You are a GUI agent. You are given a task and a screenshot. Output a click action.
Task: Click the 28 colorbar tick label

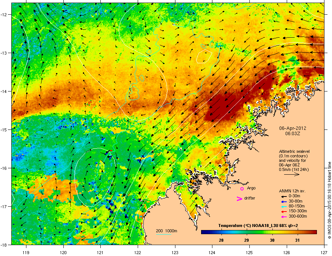[221, 240]
